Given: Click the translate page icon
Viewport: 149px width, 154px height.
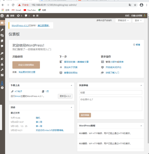Looking at the screenshot, I should pyautogui.click(x=130, y=5).
